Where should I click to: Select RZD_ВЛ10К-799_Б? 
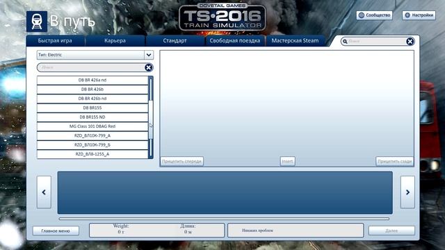pos(92,145)
